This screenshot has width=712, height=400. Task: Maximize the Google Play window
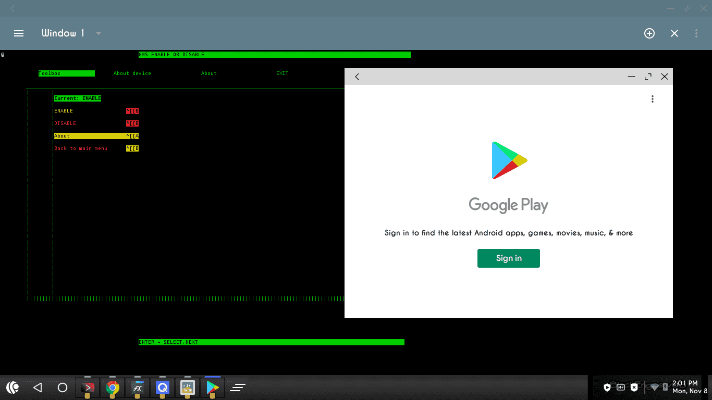pyautogui.click(x=648, y=77)
